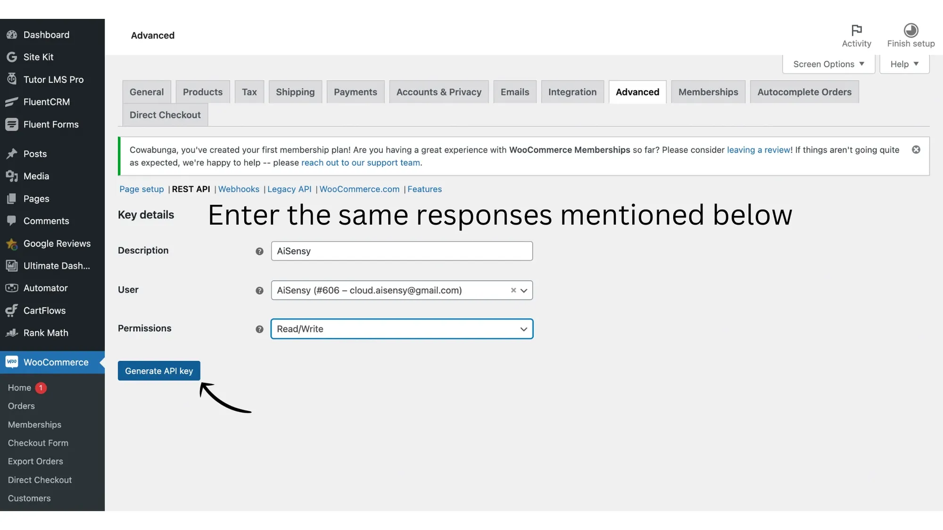
Task: Expand the Screen Options panel
Action: point(828,64)
